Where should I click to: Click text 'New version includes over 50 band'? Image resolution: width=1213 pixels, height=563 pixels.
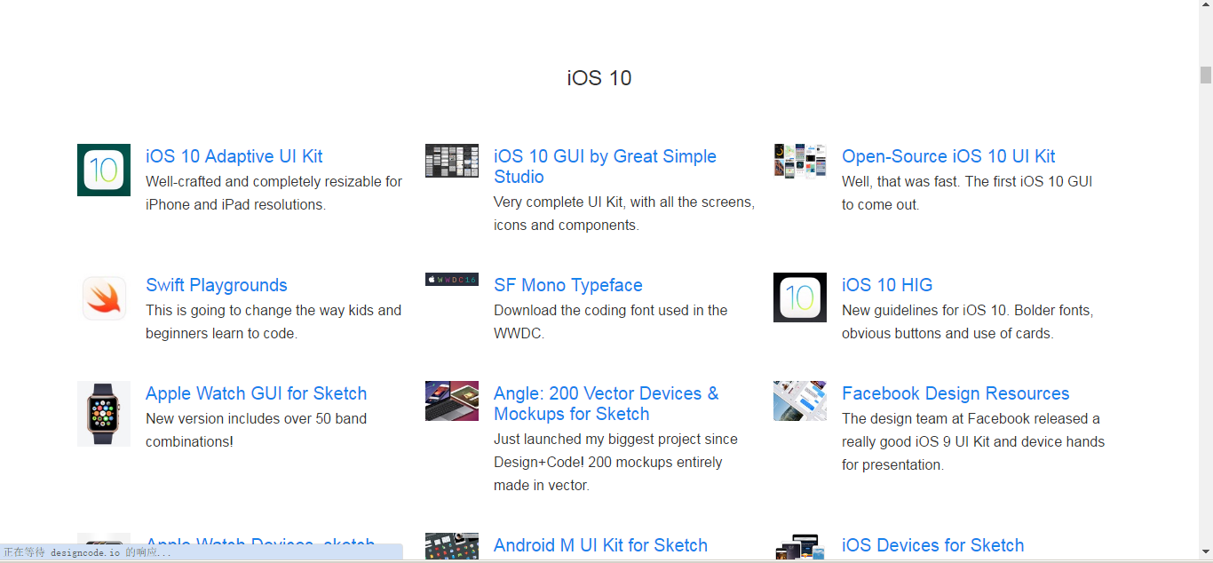(x=257, y=418)
